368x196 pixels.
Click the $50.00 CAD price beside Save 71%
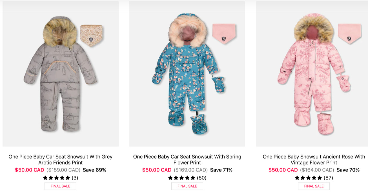(157, 170)
